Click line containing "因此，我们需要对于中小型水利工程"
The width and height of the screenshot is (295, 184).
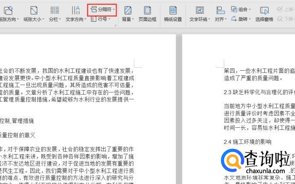(x=67, y=171)
